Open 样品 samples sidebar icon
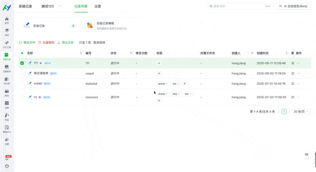 (x=7, y=117)
